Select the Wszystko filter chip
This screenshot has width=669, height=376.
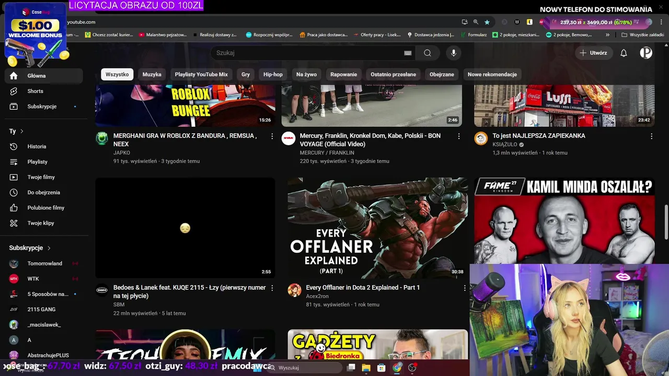[x=117, y=74]
